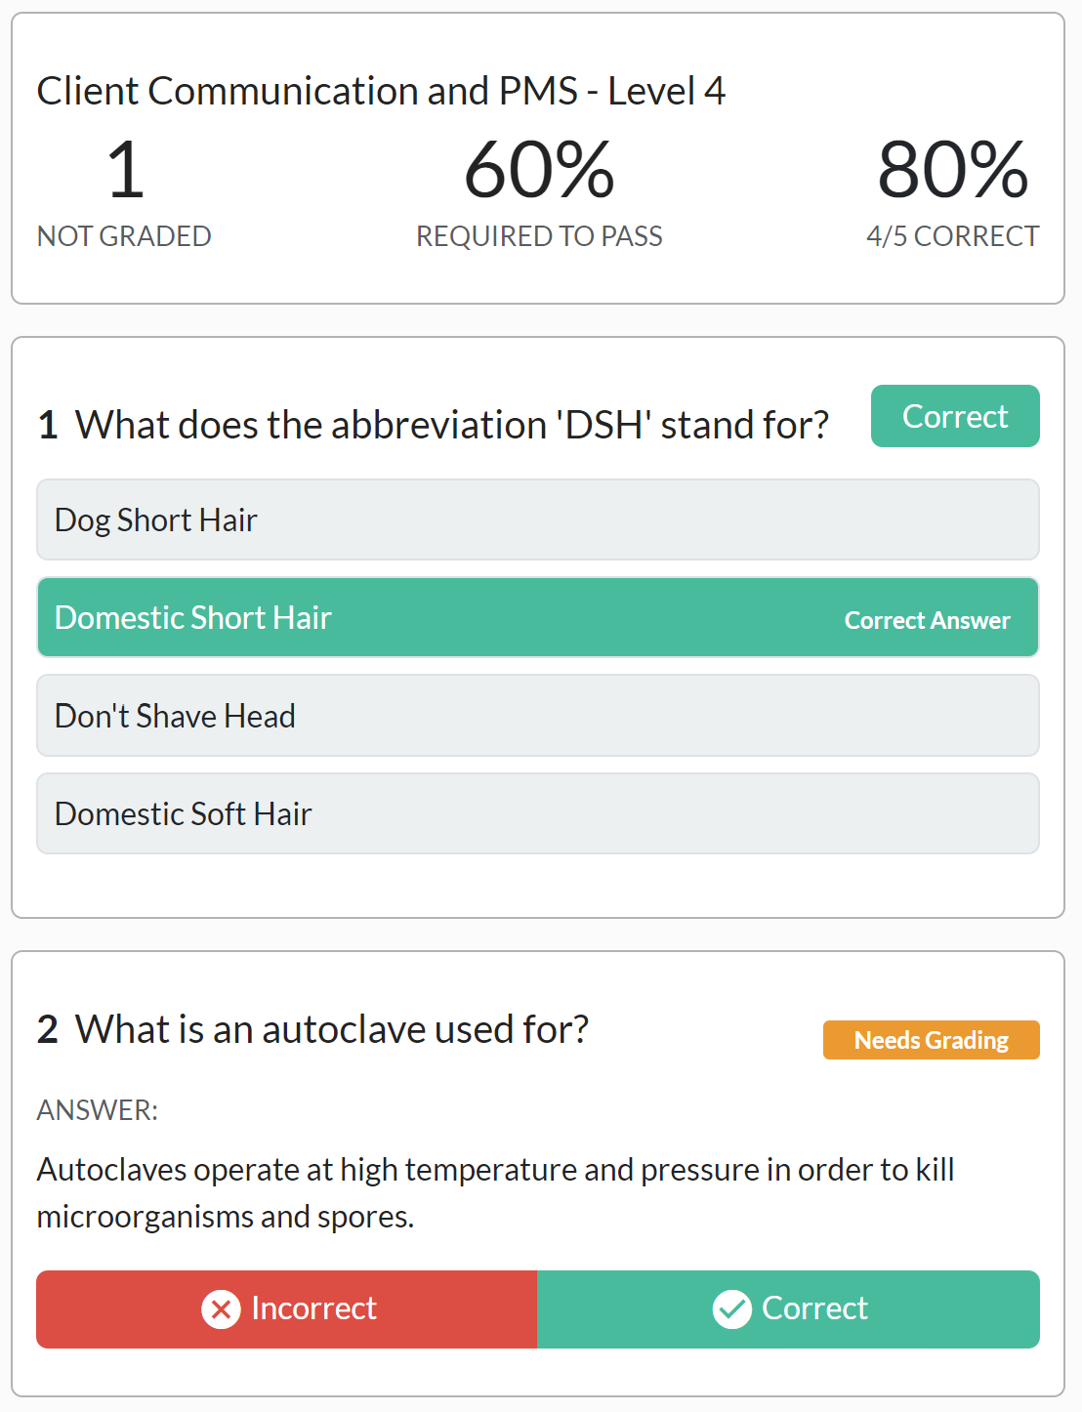Viewport: 1082px width, 1412px height.
Task: Click the quiz title 'Client Communication and PMS'
Action: pos(381,90)
